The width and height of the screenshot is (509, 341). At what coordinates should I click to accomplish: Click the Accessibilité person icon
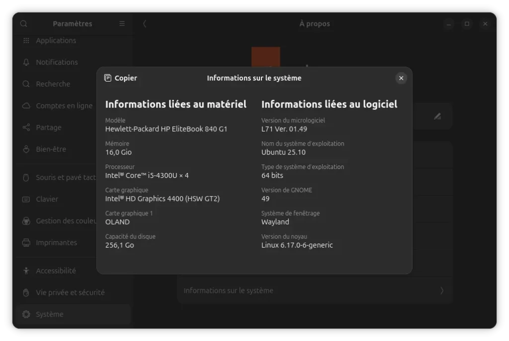click(26, 271)
